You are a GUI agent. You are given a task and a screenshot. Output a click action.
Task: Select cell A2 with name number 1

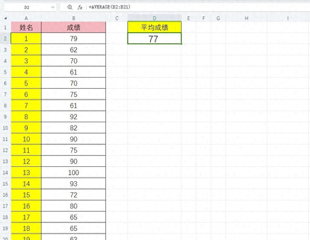pyautogui.click(x=26, y=38)
